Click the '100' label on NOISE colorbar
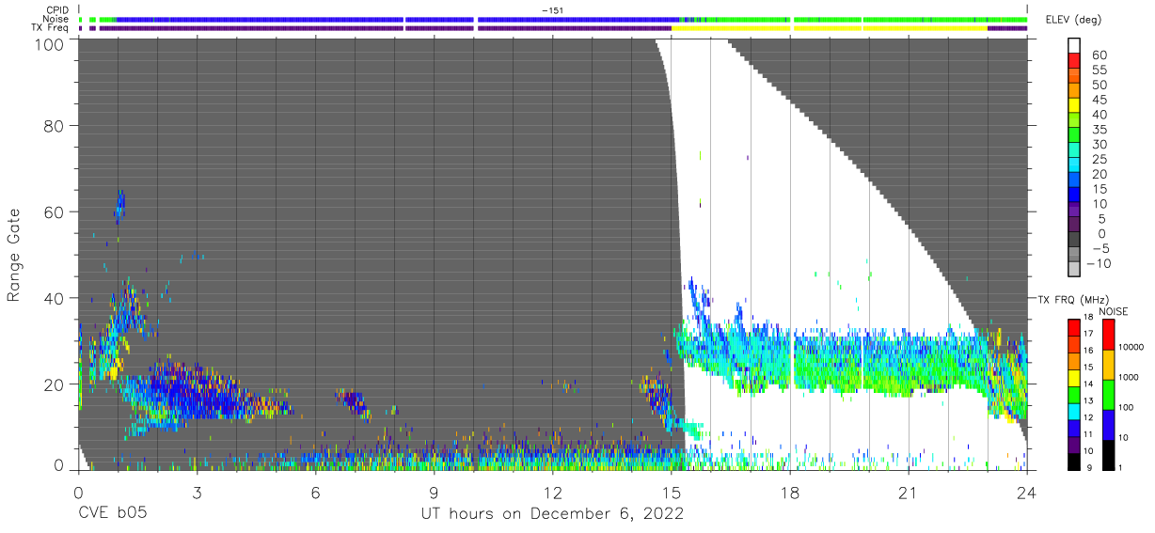The height and width of the screenshot is (533, 1155). pos(1126,407)
